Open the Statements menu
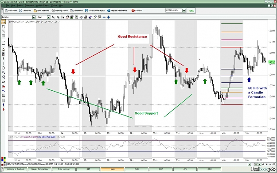The height and width of the screenshot is (173, 277). pyautogui.click(x=29, y=5)
